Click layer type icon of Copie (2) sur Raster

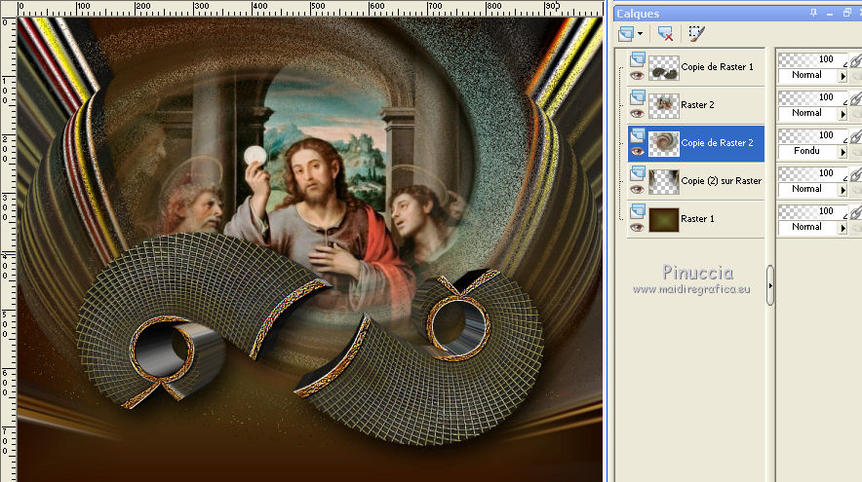pyautogui.click(x=638, y=173)
